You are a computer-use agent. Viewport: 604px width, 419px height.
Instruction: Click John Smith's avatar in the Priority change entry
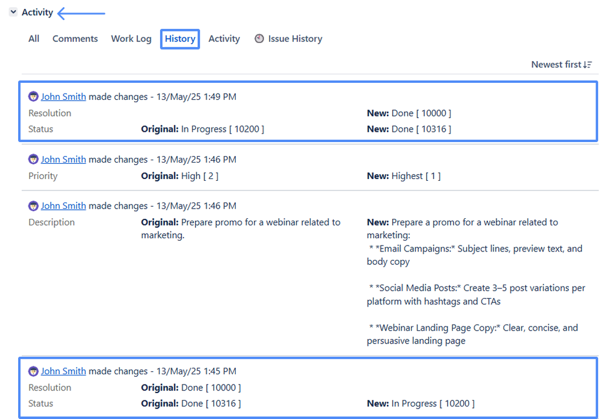click(33, 159)
